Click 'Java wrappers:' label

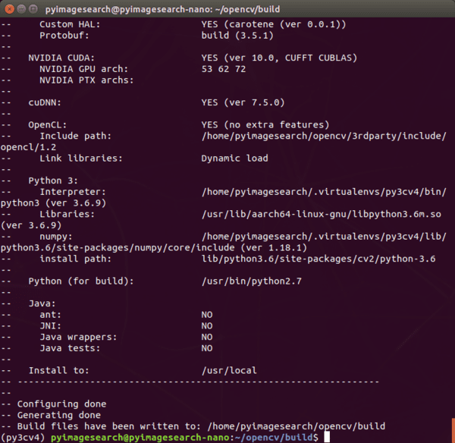(78, 338)
